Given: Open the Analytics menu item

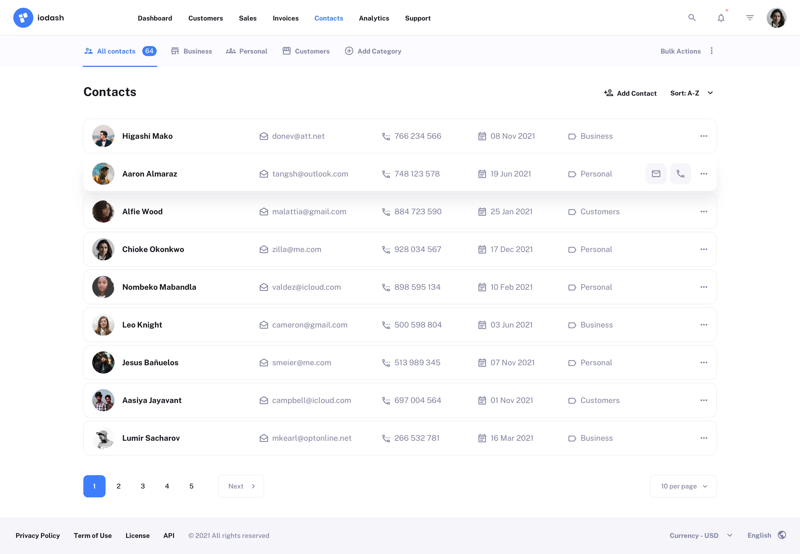Looking at the screenshot, I should (374, 18).
